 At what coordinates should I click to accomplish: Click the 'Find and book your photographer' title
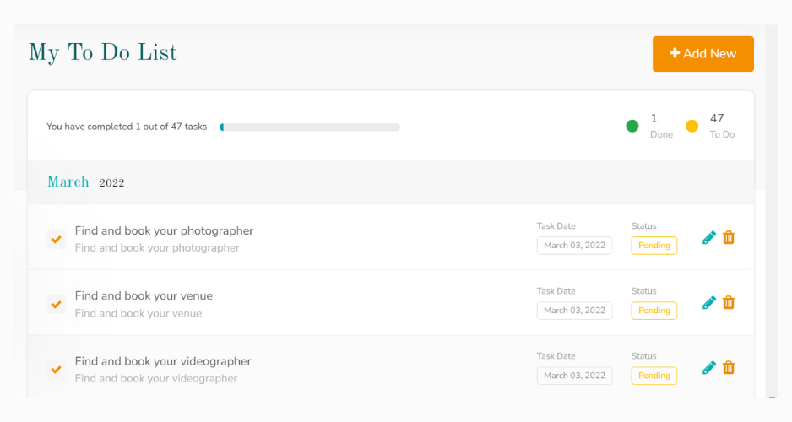click(x=164, y=230)
